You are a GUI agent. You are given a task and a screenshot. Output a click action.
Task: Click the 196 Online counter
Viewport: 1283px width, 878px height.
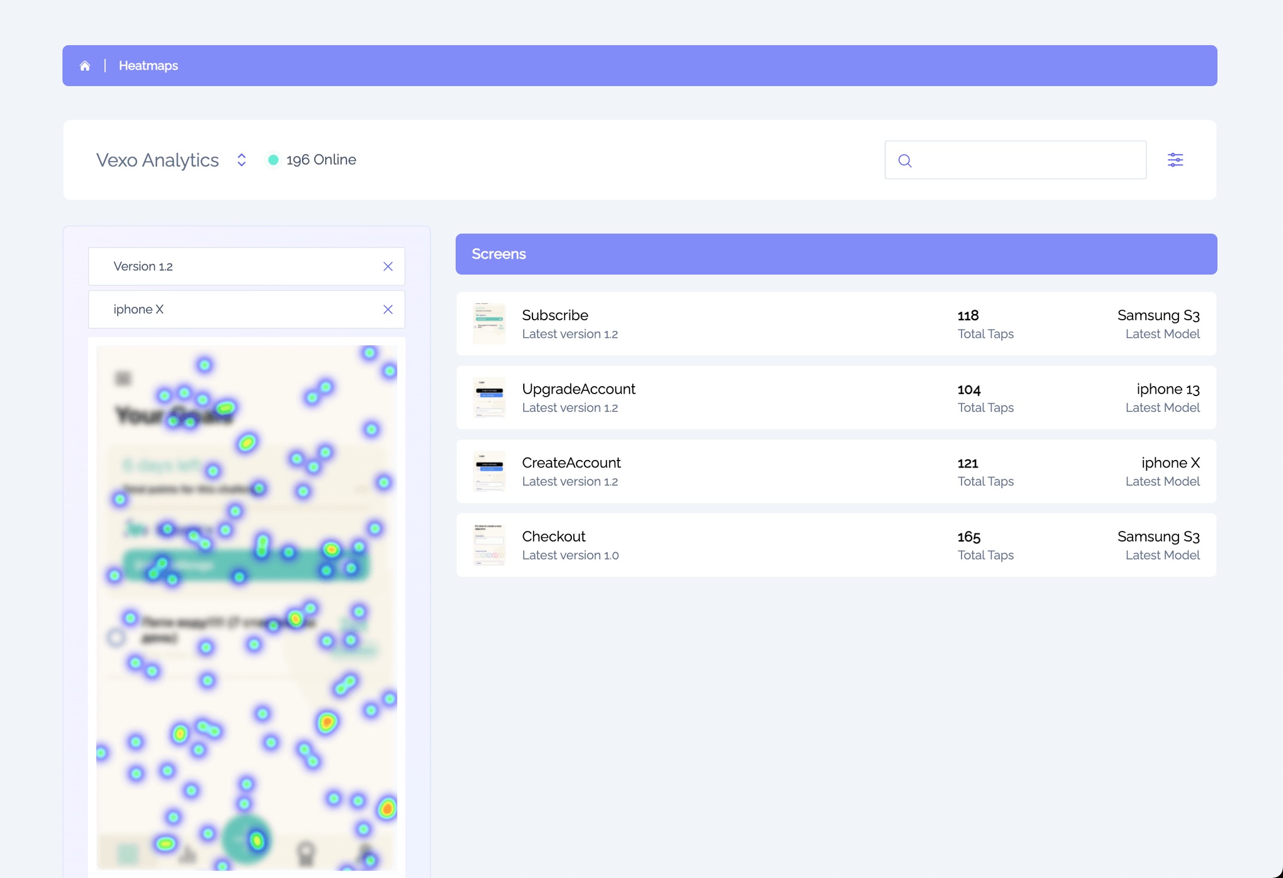coord(320,160)
